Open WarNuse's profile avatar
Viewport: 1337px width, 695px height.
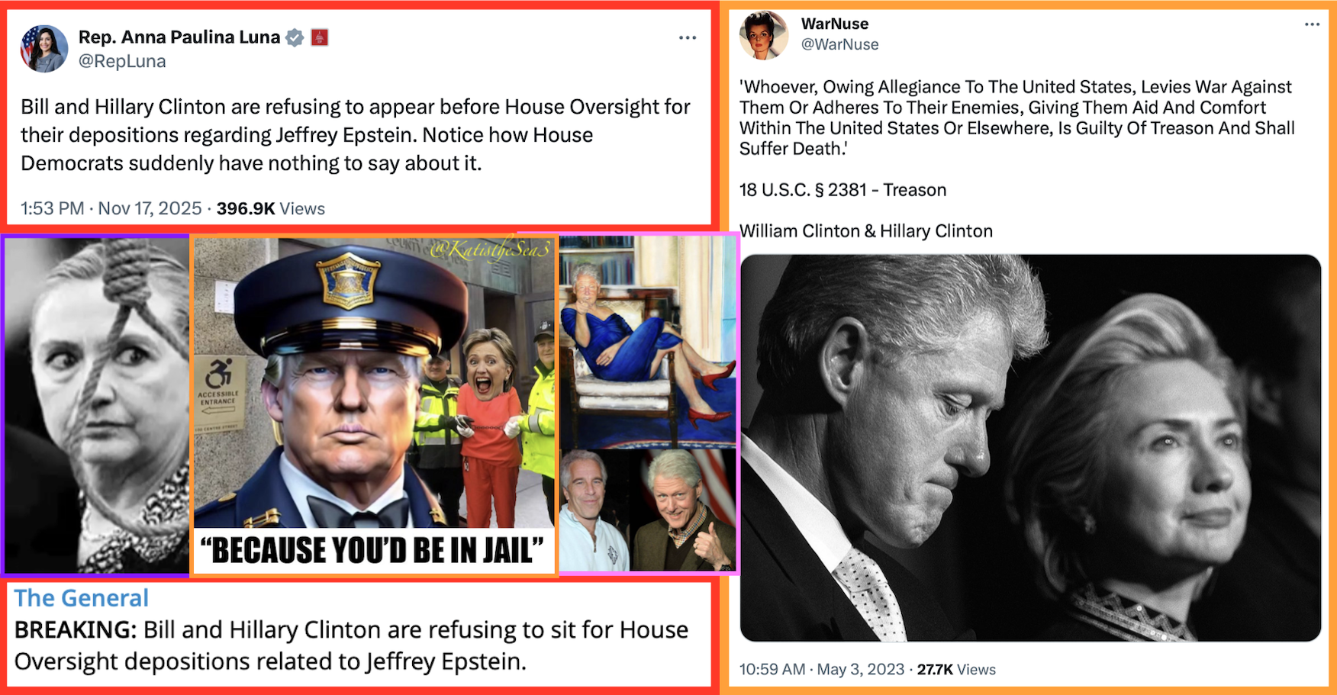(x=764, y=35)
